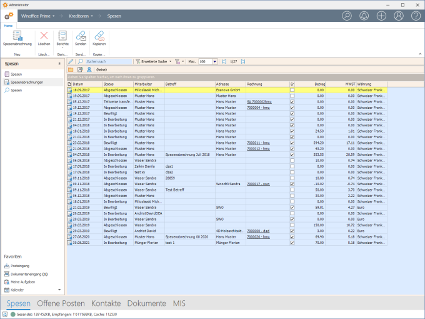The width and height of the screenshot is (425, 319).
Task: Open the search magnifier in header
Action: (x=347, y=16)
